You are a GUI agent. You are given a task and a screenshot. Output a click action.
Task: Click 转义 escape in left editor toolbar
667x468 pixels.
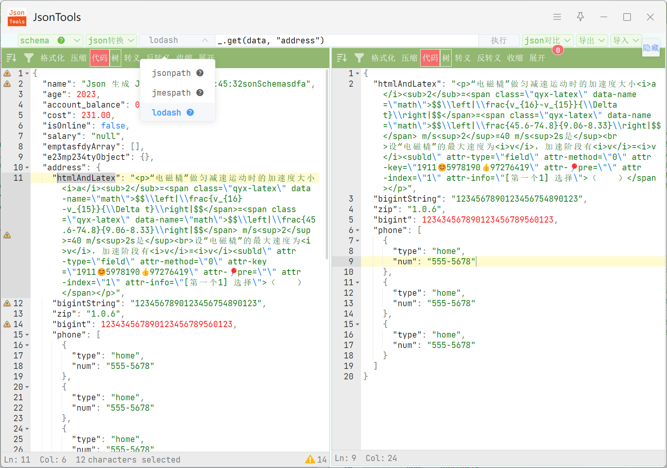coord(132,58)
